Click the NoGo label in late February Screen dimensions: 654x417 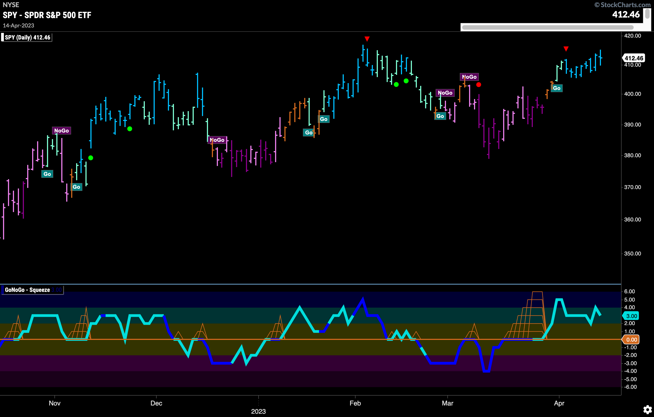[445, 93]
